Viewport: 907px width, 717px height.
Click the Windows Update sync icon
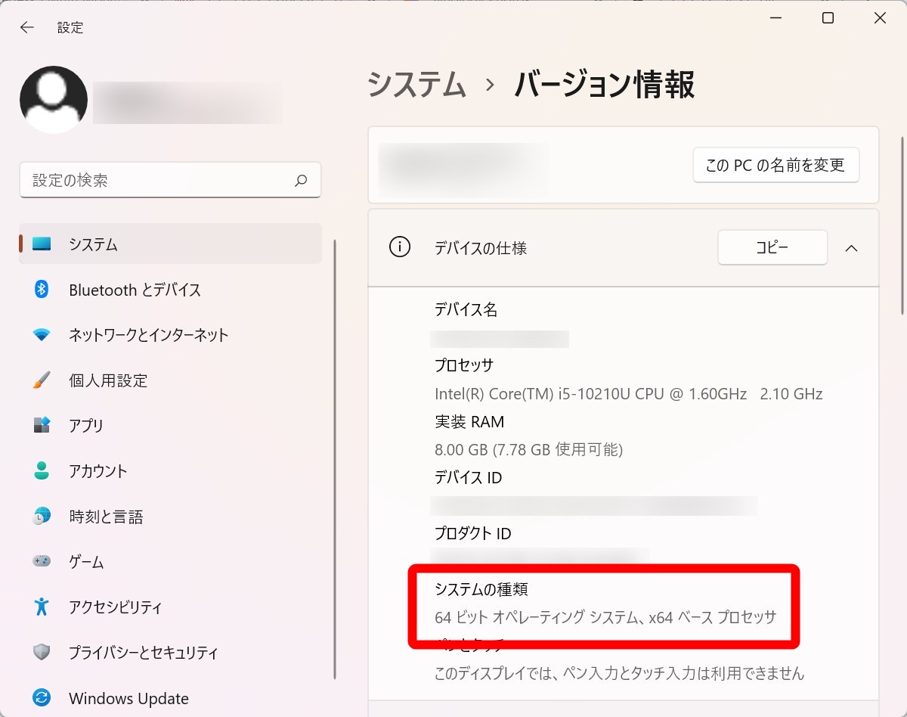(x=42, y=698)
